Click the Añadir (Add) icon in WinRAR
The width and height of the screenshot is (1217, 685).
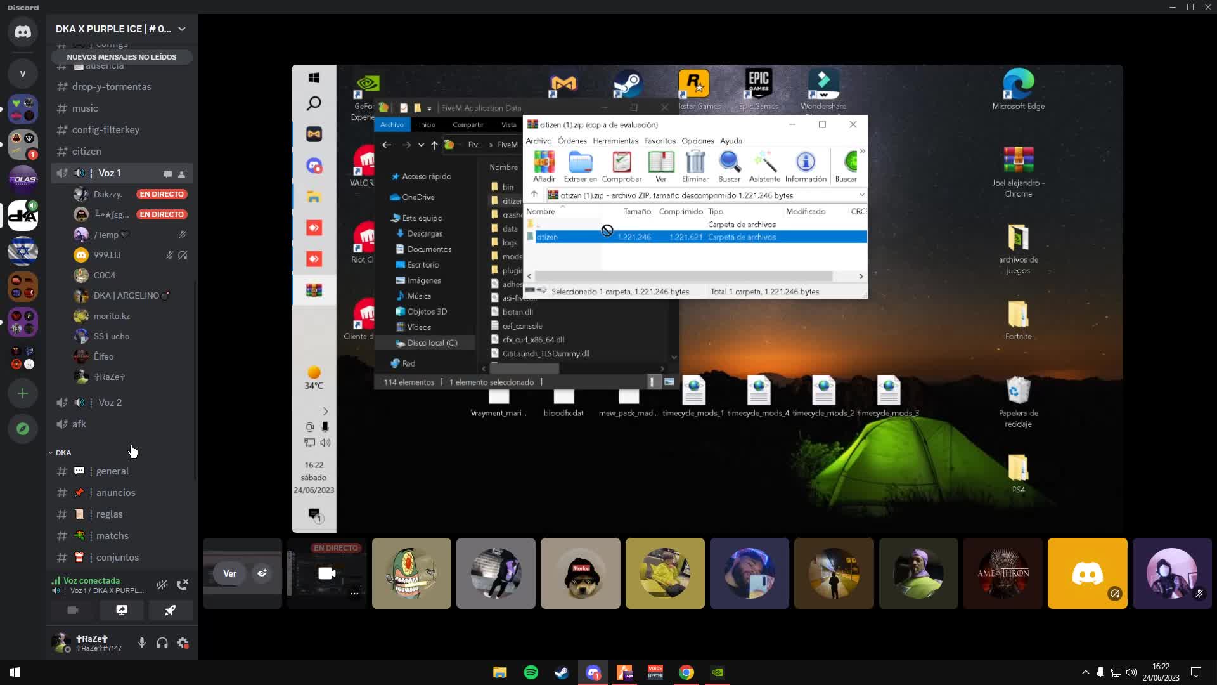544,166
